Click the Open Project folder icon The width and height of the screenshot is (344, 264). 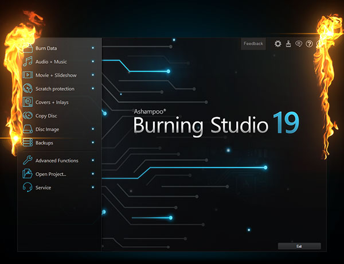(x=28, y=174)
